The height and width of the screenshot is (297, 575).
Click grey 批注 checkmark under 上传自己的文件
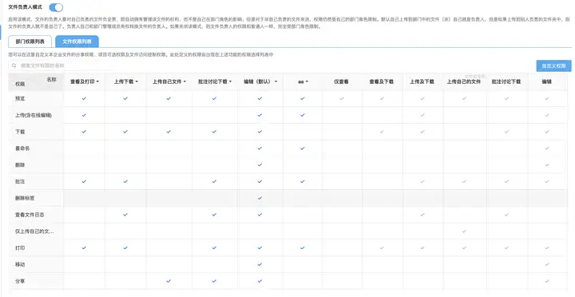[464, 181]
